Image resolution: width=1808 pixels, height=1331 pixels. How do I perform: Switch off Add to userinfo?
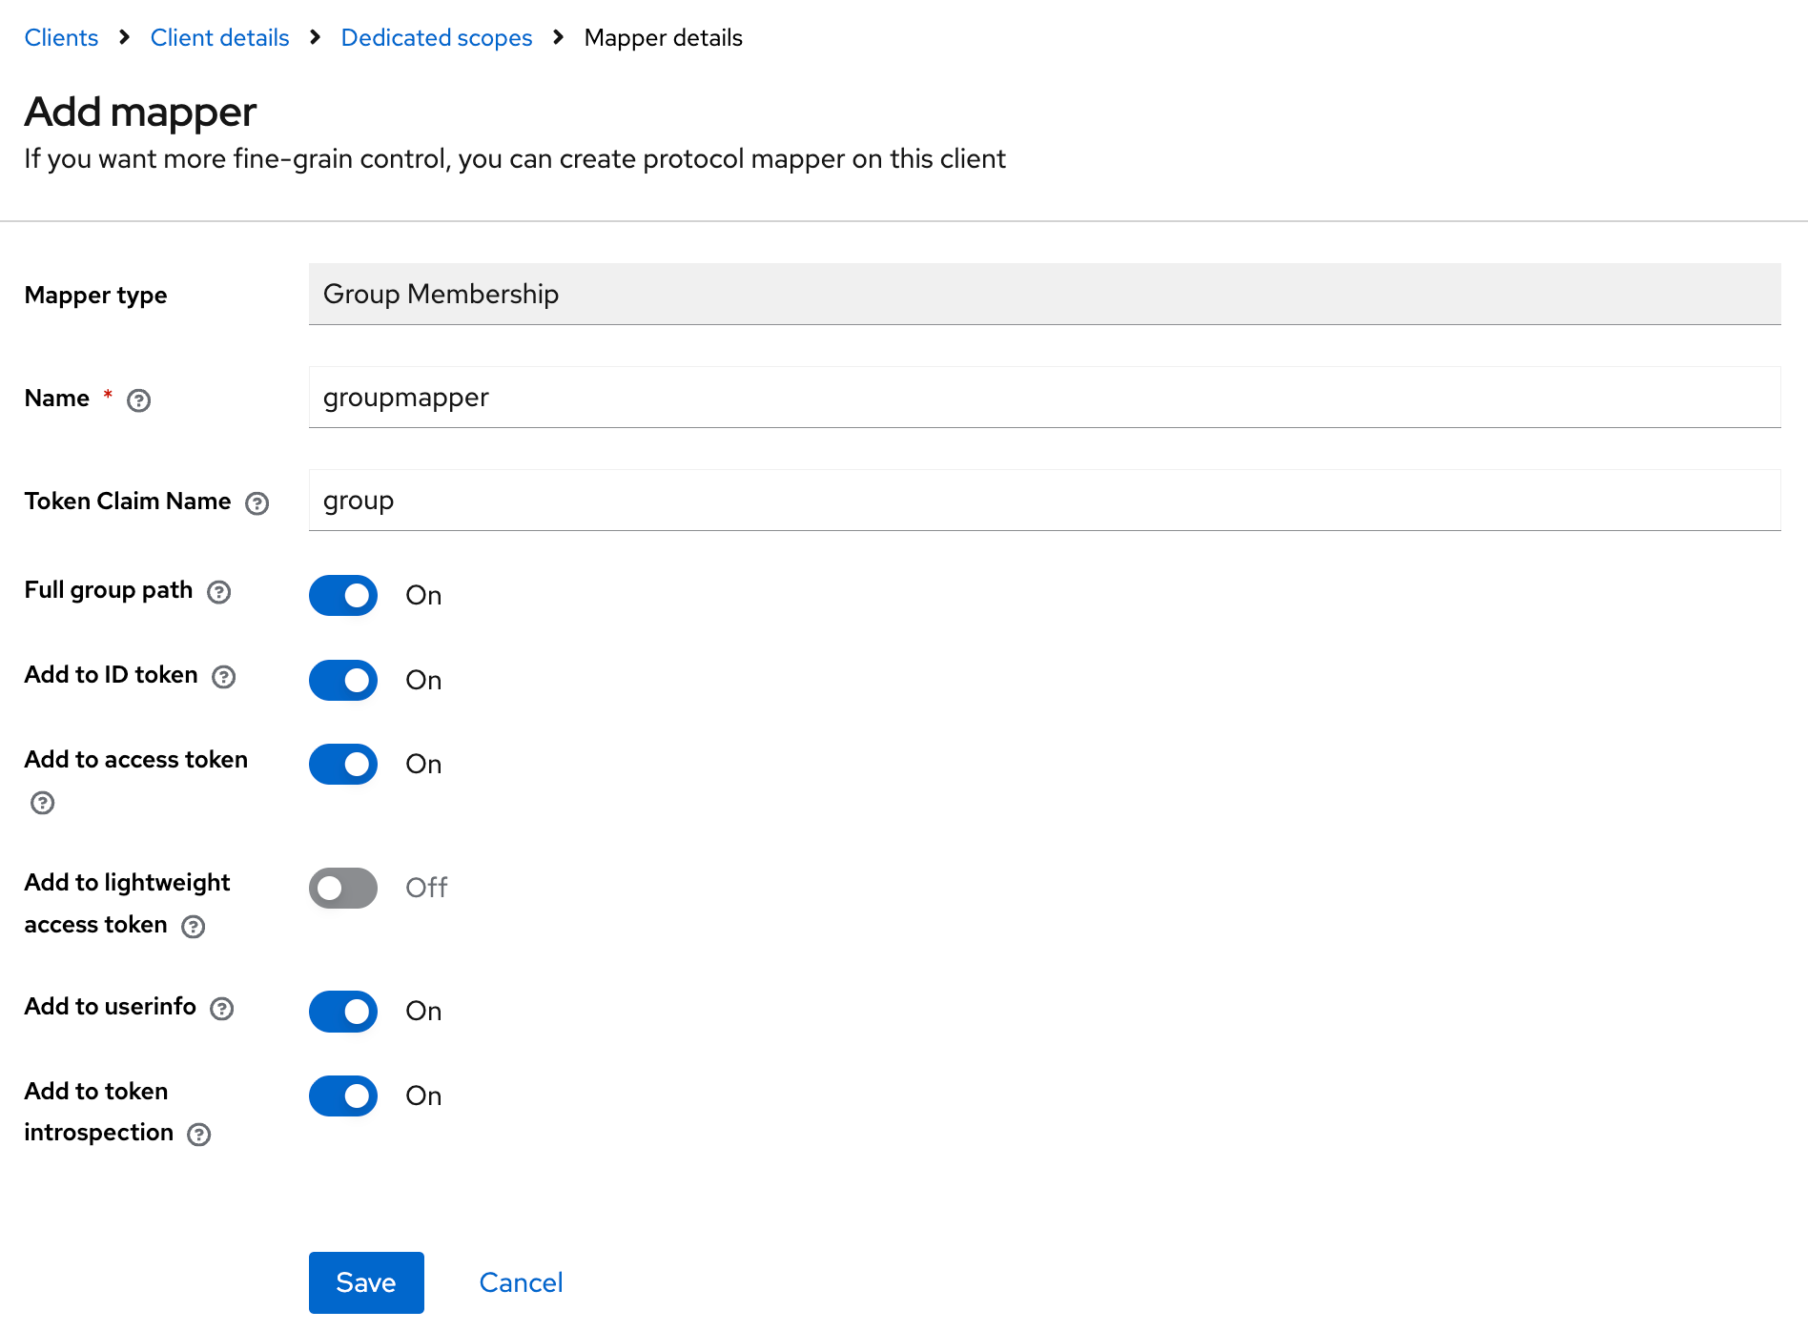point(343,1012)
